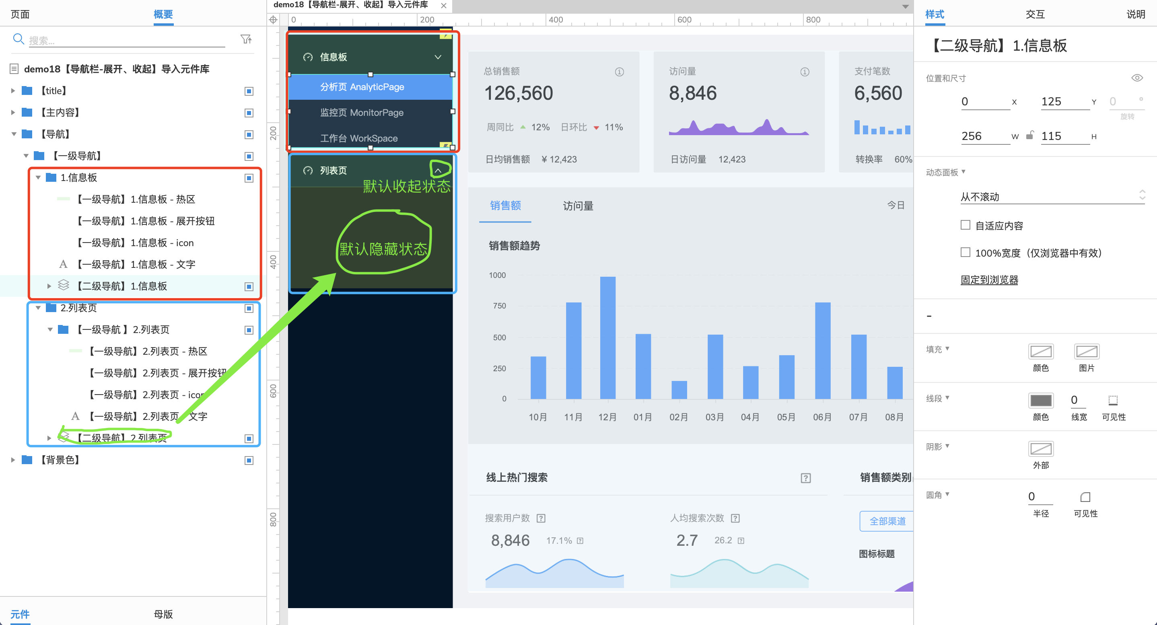
Task: Expand the 【主内容】 folder
Action: click(13, 112)
